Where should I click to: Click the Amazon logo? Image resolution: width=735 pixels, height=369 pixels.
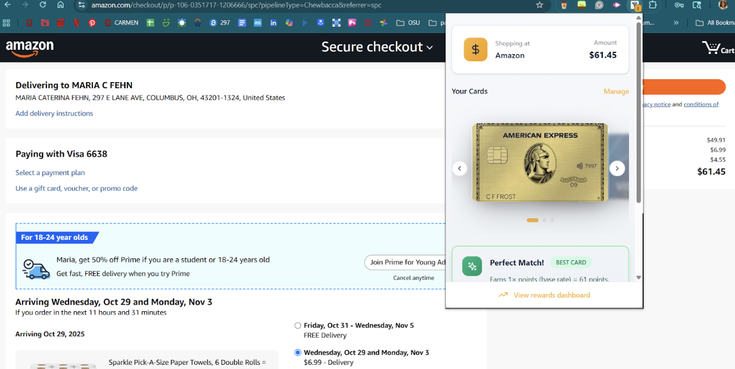point(30,48)
